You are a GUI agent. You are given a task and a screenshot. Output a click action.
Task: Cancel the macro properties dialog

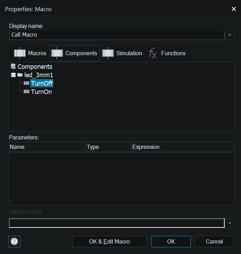pyautogui.click(x=214, y=241)
